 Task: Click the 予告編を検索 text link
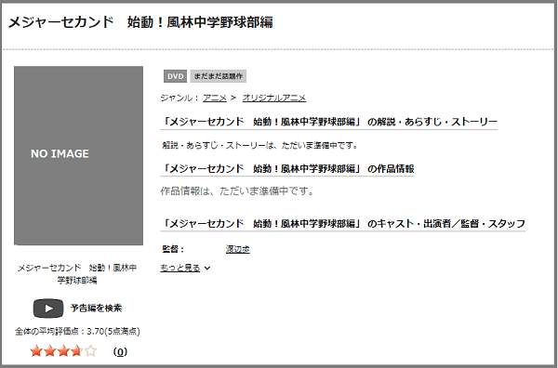coord(96,308)
